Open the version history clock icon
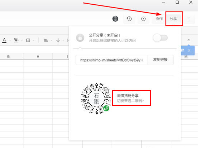The image size is (198, 148). 129,19
